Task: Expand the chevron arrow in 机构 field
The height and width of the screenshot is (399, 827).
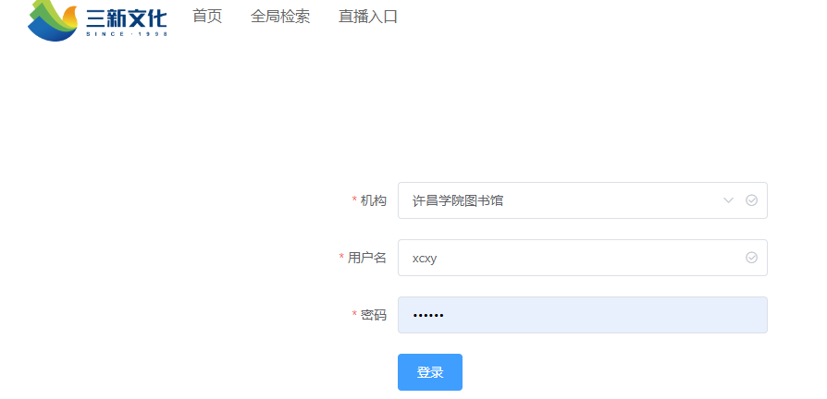Action: point(728,200)
